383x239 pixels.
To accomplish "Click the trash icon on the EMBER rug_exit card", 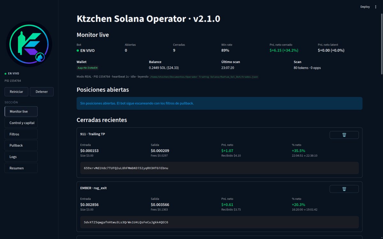I will 344,189.
